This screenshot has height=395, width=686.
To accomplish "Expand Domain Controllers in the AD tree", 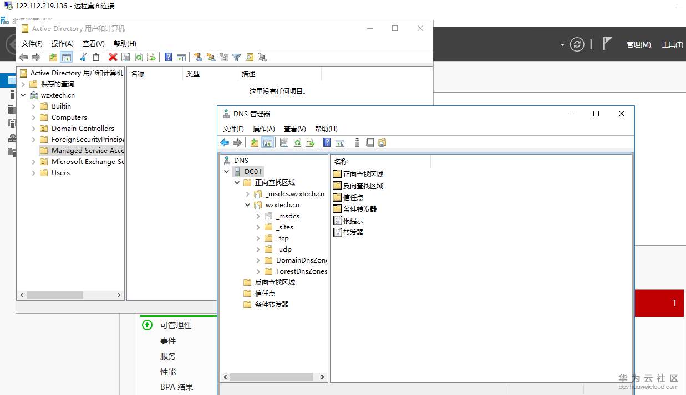I will click(33, 128).
